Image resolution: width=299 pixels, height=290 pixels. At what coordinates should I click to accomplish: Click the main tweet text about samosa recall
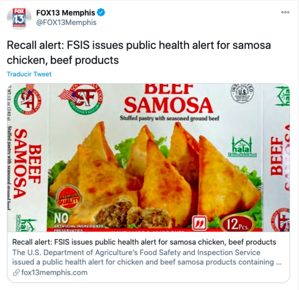139,53
